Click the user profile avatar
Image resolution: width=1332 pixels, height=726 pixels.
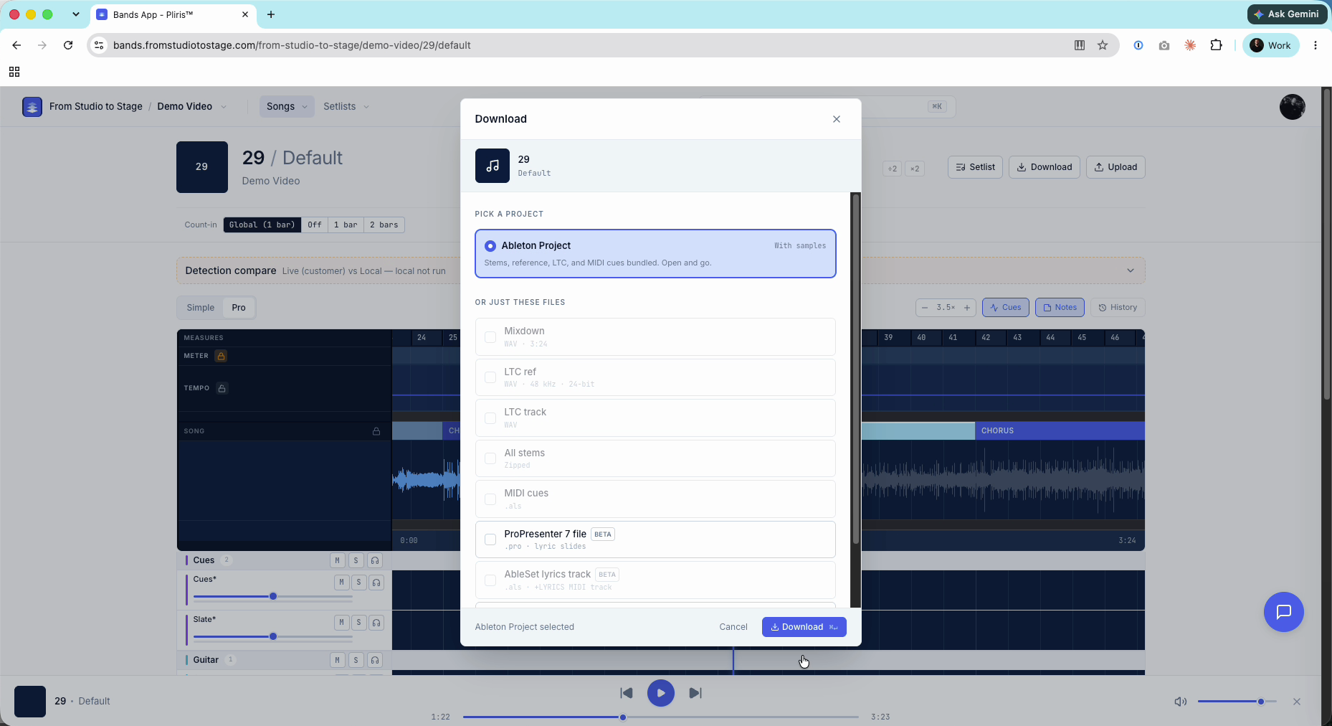[x=1292, y=107]
